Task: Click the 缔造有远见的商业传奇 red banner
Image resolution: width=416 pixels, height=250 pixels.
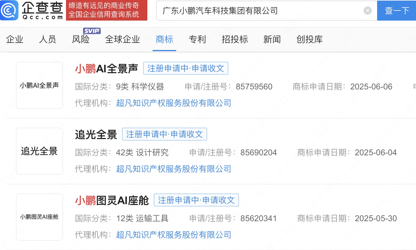Action: (x=107, y=10)
